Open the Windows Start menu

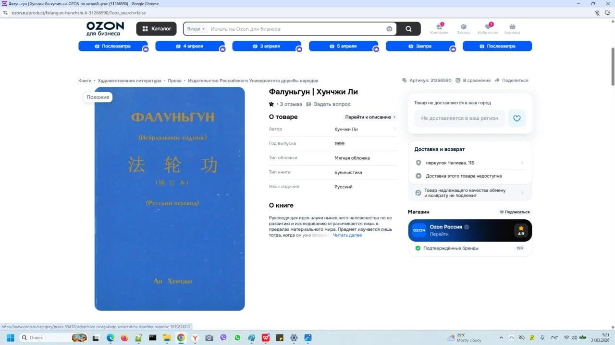[10, 338]
